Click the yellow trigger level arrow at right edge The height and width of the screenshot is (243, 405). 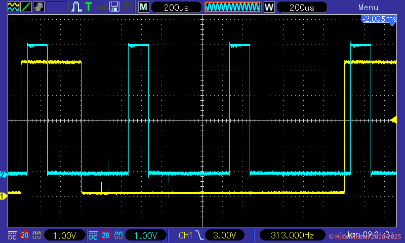coord(394,120)
